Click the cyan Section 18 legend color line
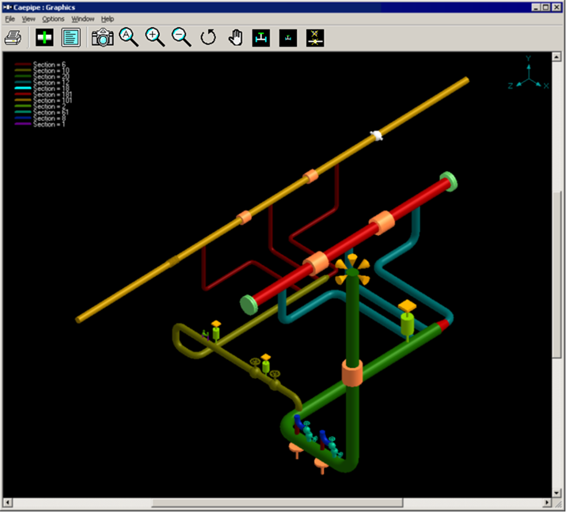 click(x=23, y=88)
